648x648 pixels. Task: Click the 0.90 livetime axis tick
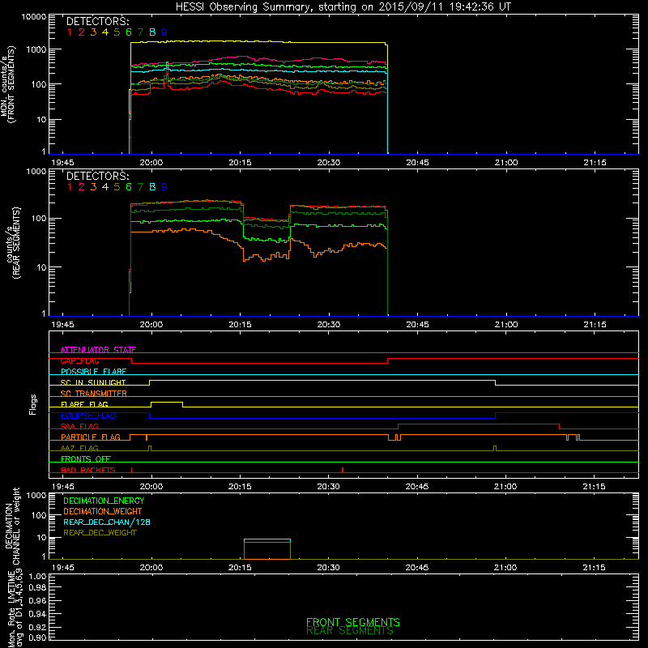click(x=37, y=637)
